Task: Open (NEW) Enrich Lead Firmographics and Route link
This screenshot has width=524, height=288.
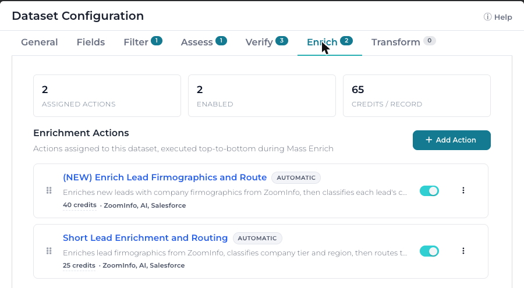Action: [165, 177]
